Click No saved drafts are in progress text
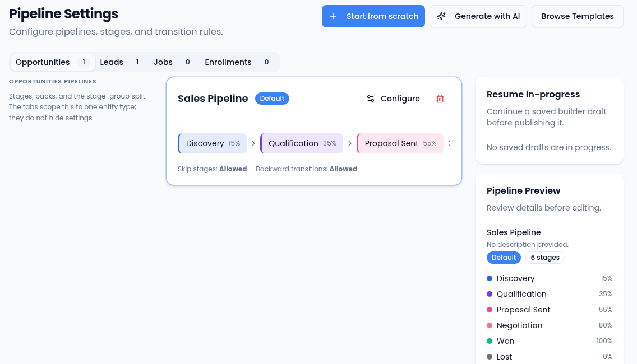Viewport: 637px width, 364px height. click(549, 147)
